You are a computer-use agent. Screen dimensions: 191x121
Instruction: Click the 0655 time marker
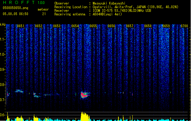click(93, 26)
